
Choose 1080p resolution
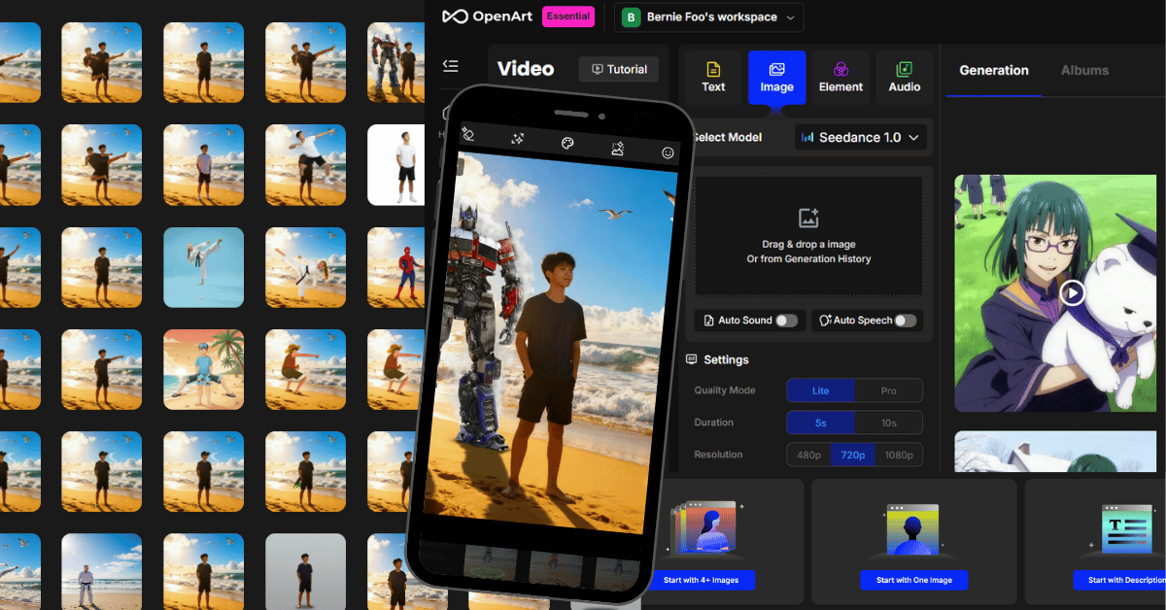[899, 455]
